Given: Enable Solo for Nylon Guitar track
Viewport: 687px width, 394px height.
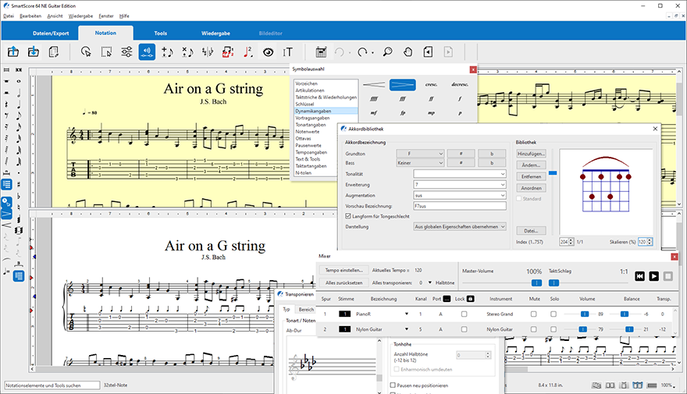Looking at the screenshot, I should click(554, 330).
